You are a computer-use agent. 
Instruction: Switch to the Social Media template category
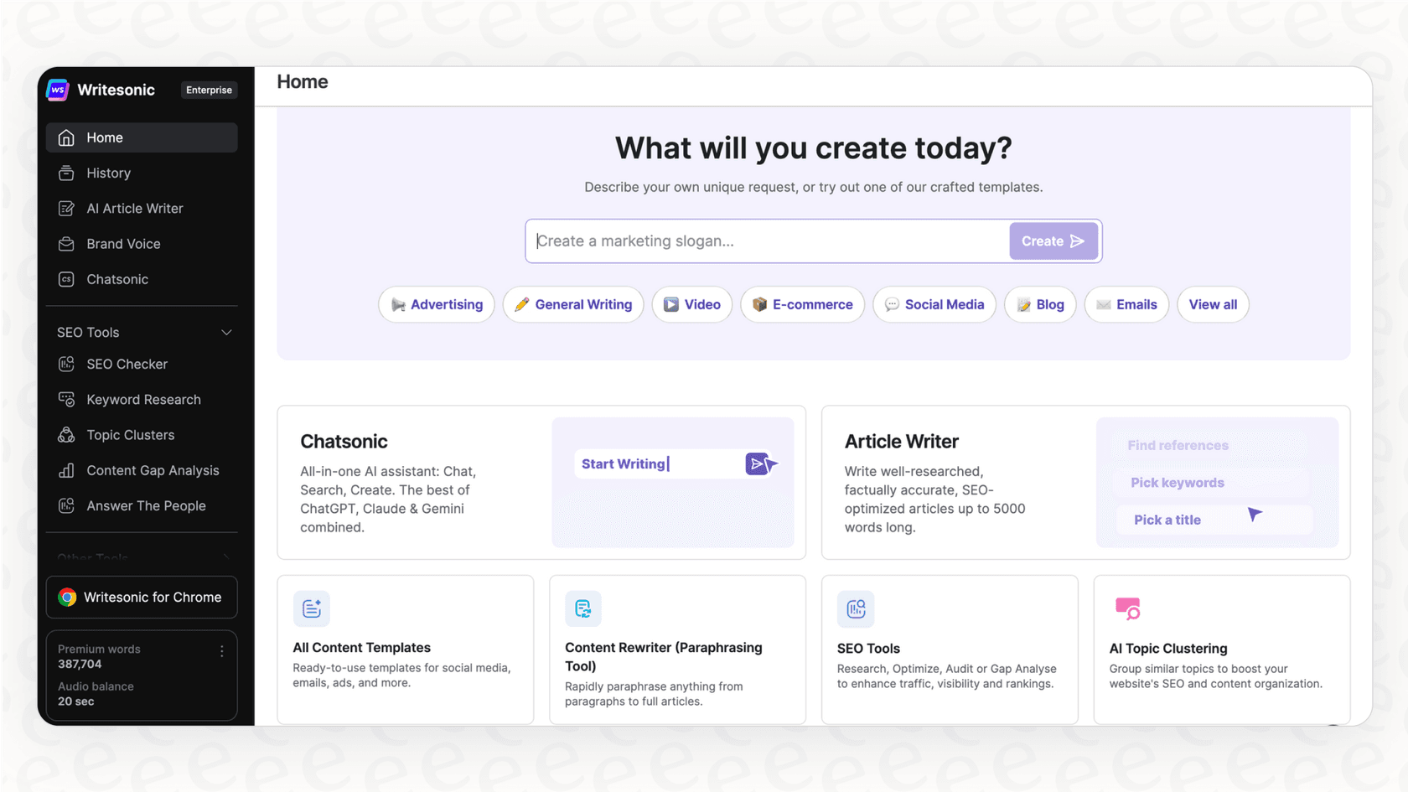tap(934, 304)
